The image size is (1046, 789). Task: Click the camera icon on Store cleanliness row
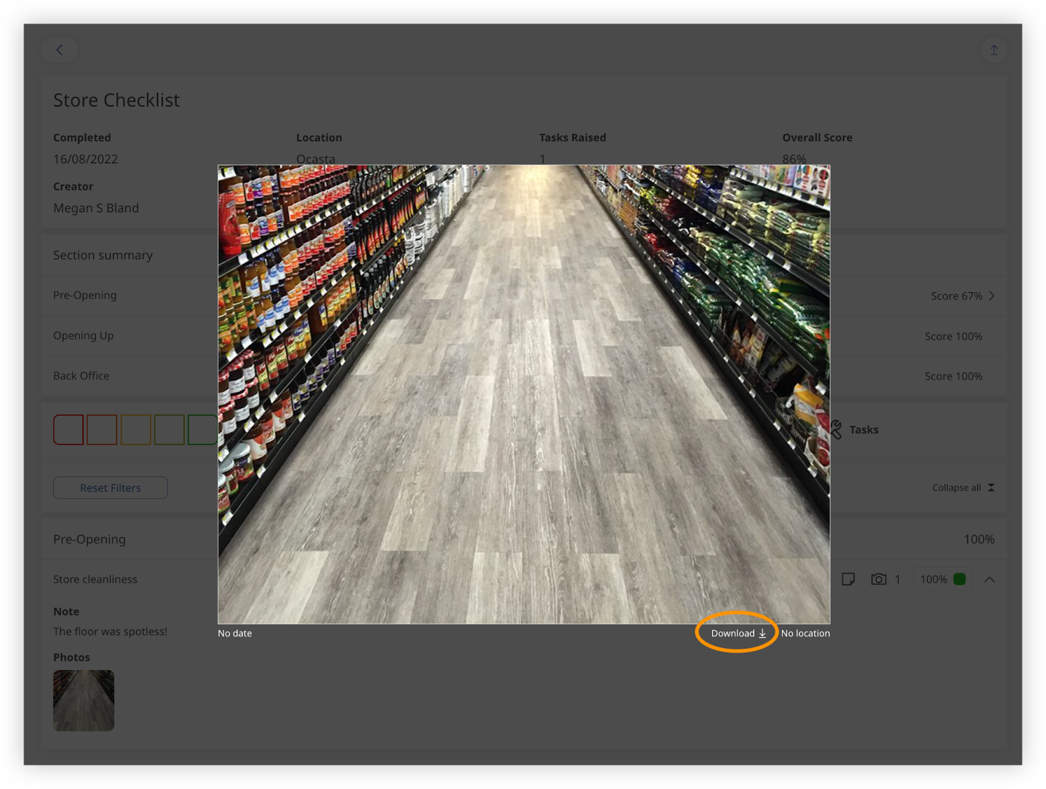tap(879, 579)
